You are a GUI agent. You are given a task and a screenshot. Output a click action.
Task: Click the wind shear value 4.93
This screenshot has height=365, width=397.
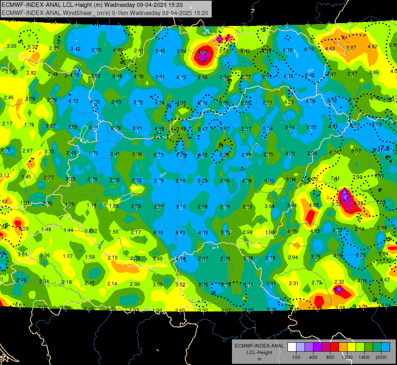(x=181, y=103)
